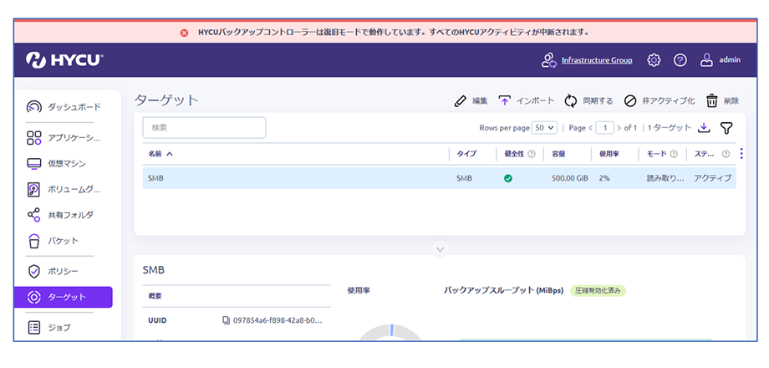The width and height of the screenshot is (769, 368).
Task: Click the モード help icon
Action: [674, 154]
